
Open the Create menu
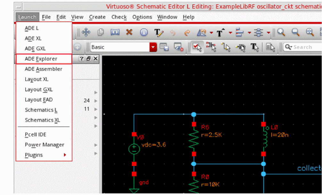97,17
